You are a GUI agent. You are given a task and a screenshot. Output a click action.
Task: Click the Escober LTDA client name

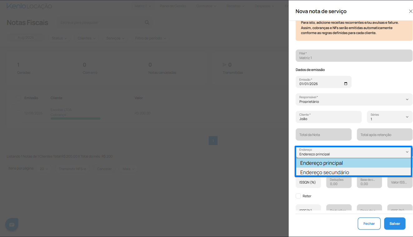(x=61, y=110)
